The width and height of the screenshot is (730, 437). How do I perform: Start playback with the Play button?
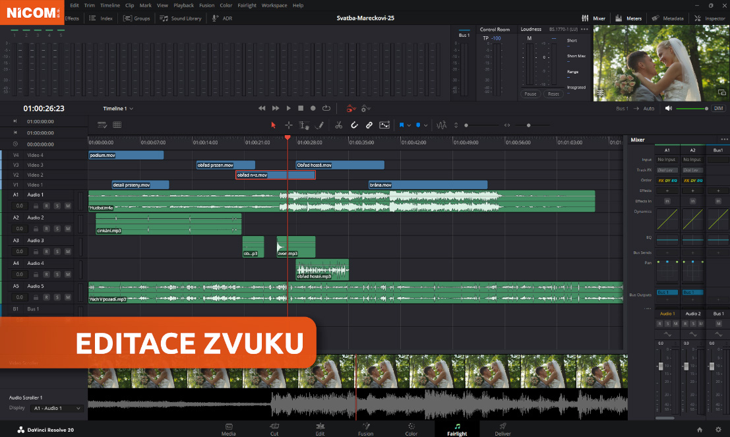(289, 109)
